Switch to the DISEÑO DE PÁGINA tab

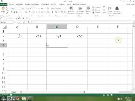coord(32,4)
